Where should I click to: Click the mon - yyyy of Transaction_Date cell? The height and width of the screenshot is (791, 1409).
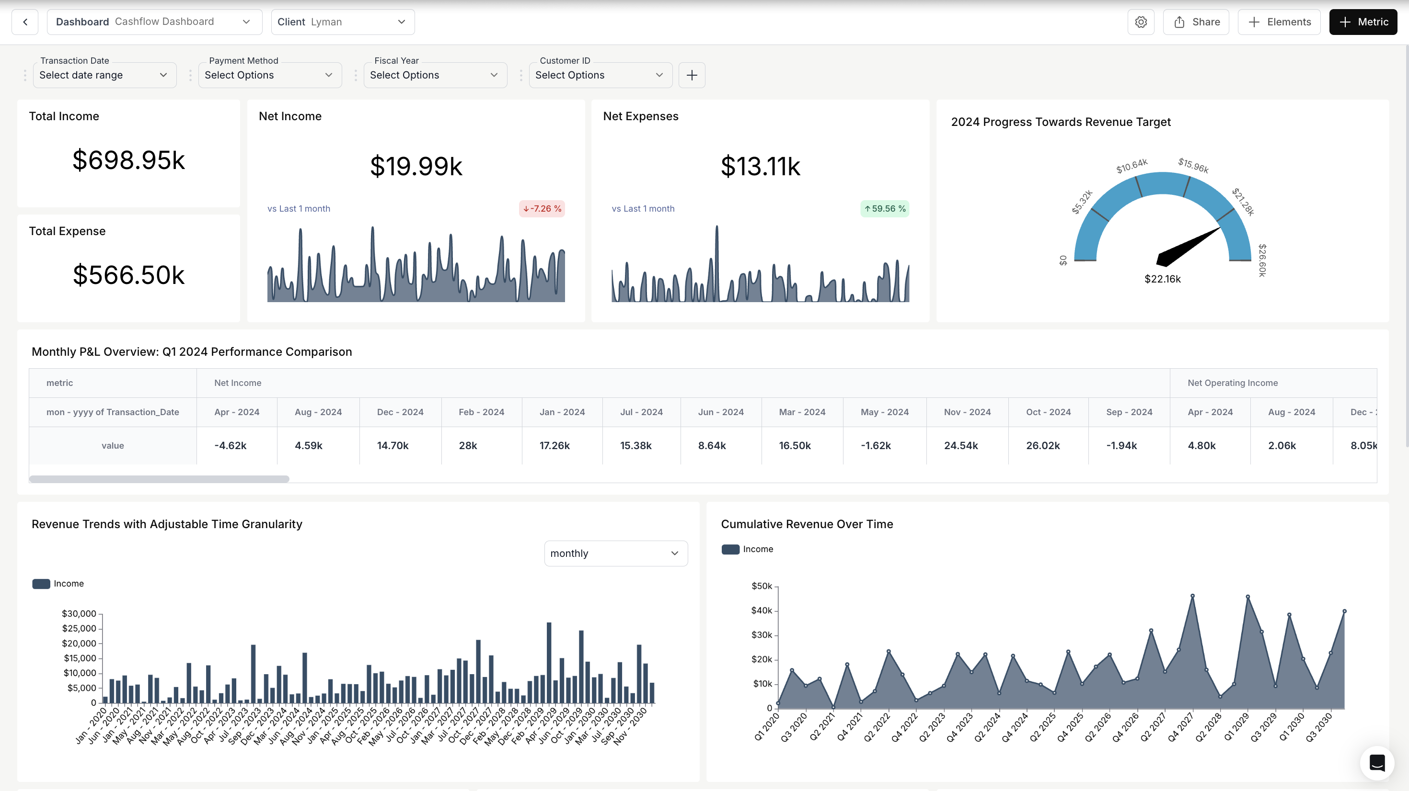[x=113, y=412]
